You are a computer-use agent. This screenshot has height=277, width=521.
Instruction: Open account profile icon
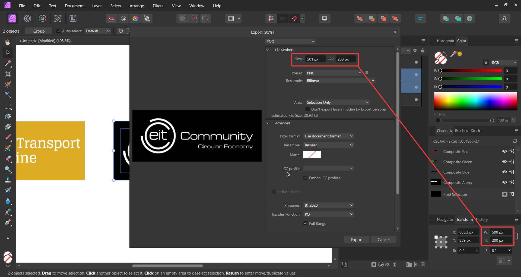(x=504, y=18)
